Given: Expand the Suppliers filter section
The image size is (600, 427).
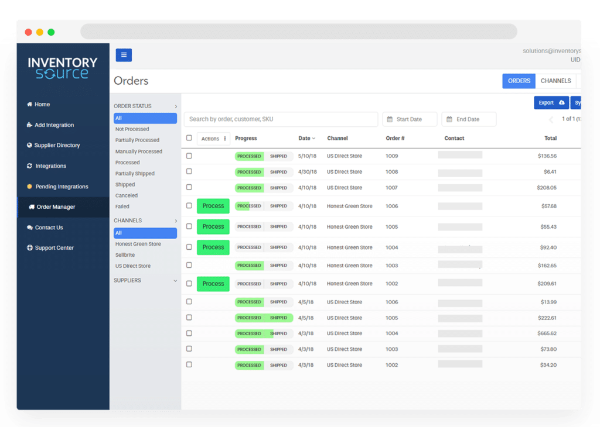Looking at the screenshot, I should [175, 281].
